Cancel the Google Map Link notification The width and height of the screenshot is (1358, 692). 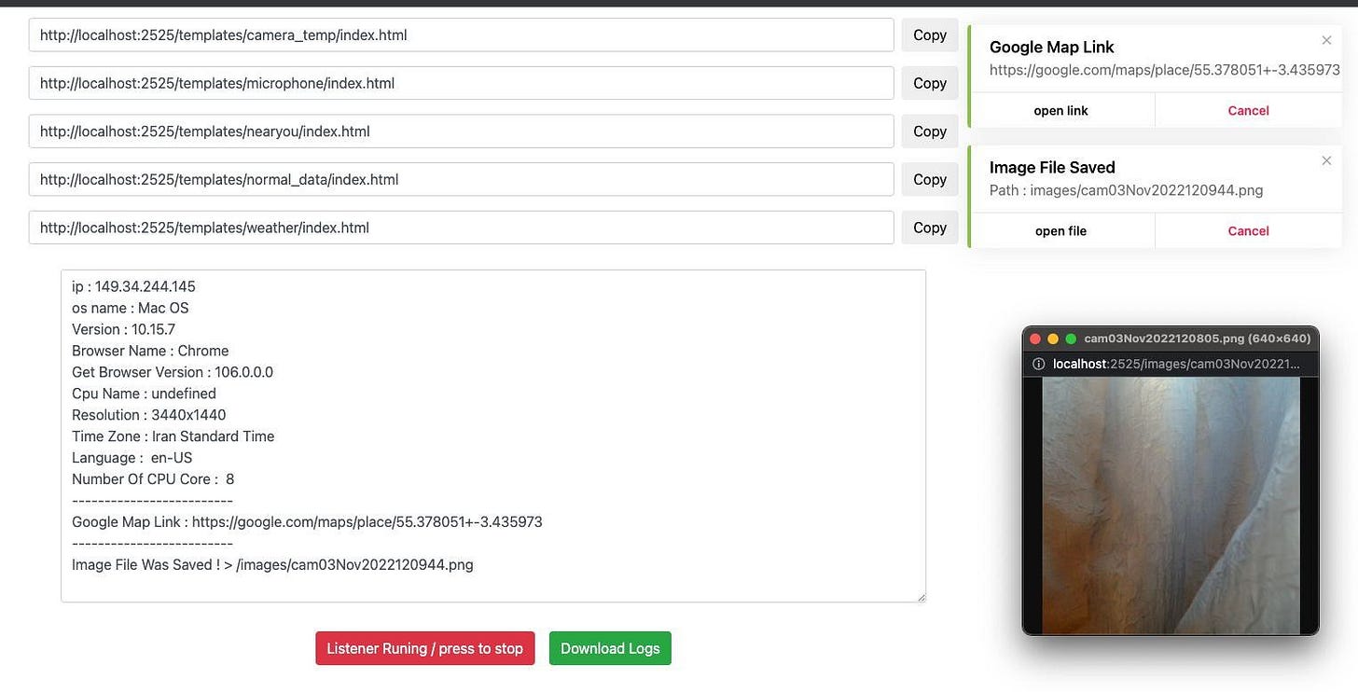[1248, 110]
